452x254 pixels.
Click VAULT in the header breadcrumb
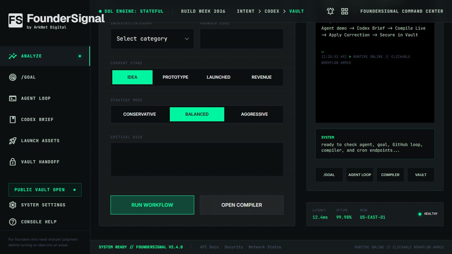[x=297, y=11]
